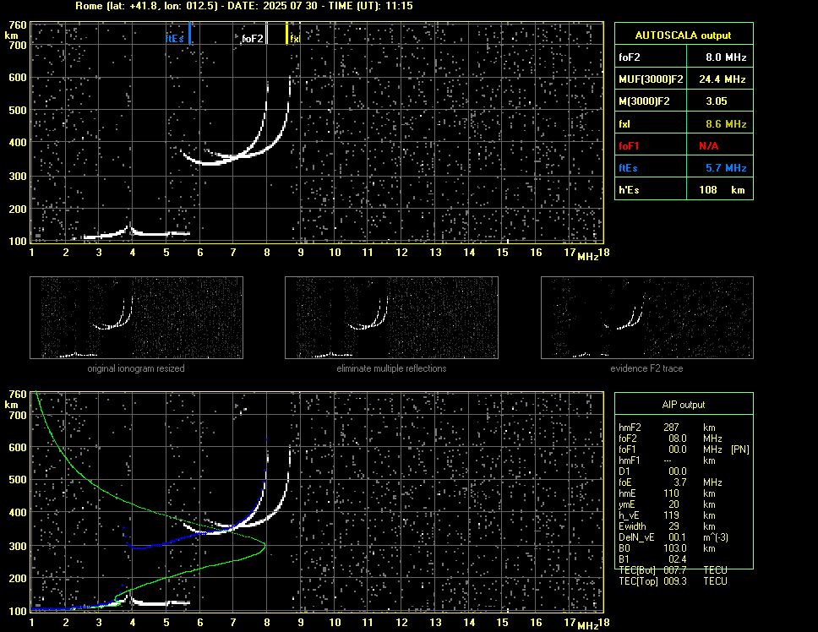
Task: Click the Ewidth 29 km row
Action: [x=667, y=526]
